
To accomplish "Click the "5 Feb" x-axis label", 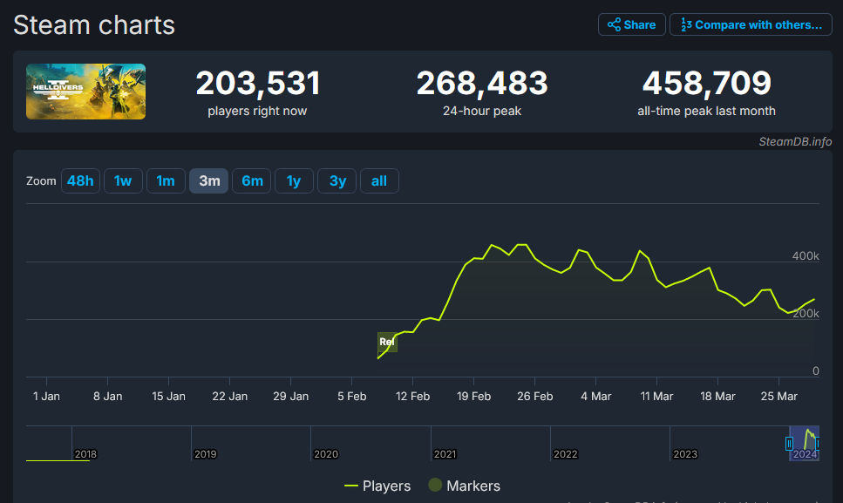I will point(351,396).
